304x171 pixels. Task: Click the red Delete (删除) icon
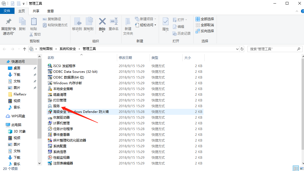[x=102, y=22]
